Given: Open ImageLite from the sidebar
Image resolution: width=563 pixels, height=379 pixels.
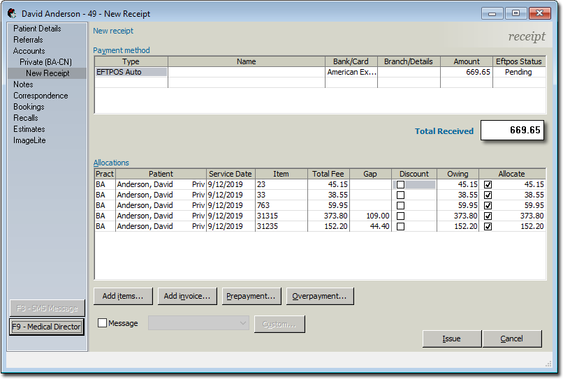Looking at the screenshot, I should 29,140.
